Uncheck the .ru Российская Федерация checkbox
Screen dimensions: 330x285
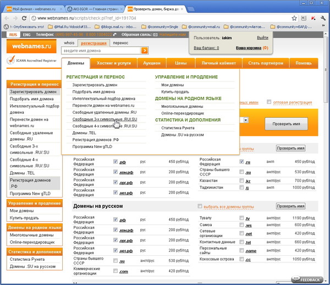[x=241, y=161]
